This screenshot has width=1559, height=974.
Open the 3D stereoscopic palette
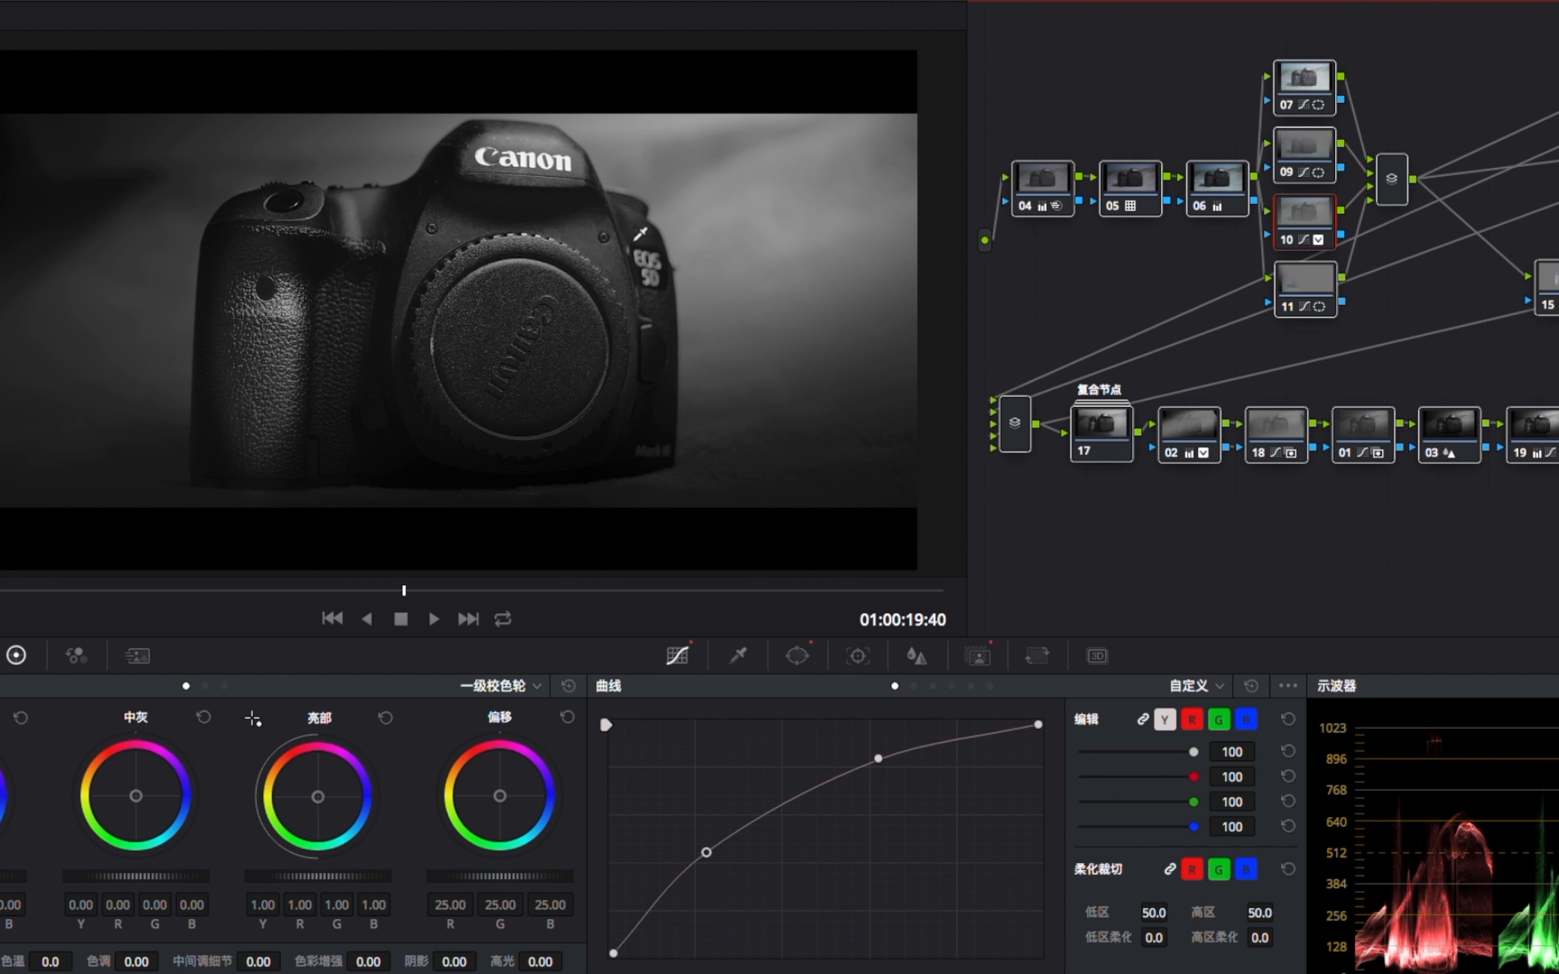tap(1097, 656)
